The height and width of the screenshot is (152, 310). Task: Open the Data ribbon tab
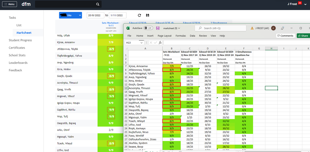click(x=192, y=36)
